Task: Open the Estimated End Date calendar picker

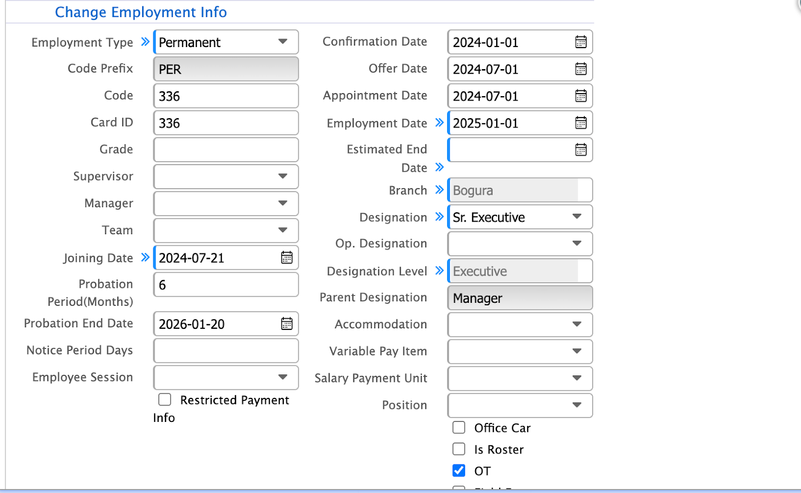Action: coord(580,150)
